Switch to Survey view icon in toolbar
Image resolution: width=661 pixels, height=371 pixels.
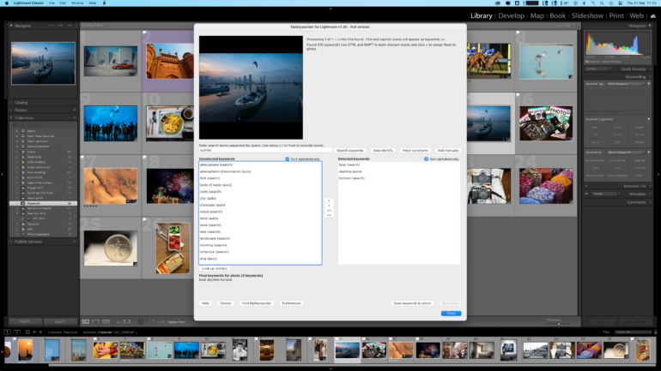click(117, 322)
